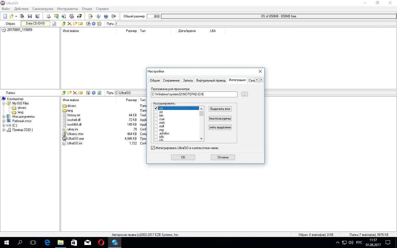Enable the .bin file association
This screenshot has width=397, height=248.
pos(156,115)
